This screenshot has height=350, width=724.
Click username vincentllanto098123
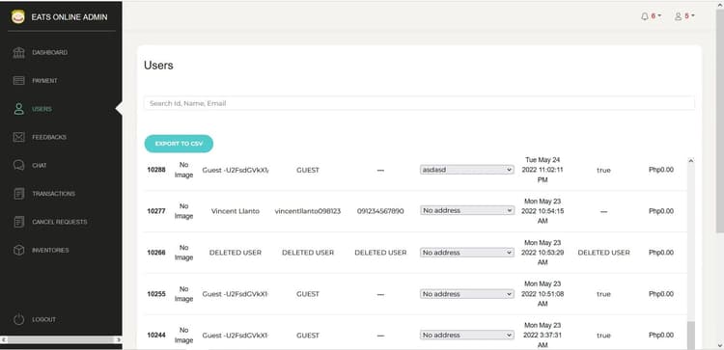click(x=308, y=211)
